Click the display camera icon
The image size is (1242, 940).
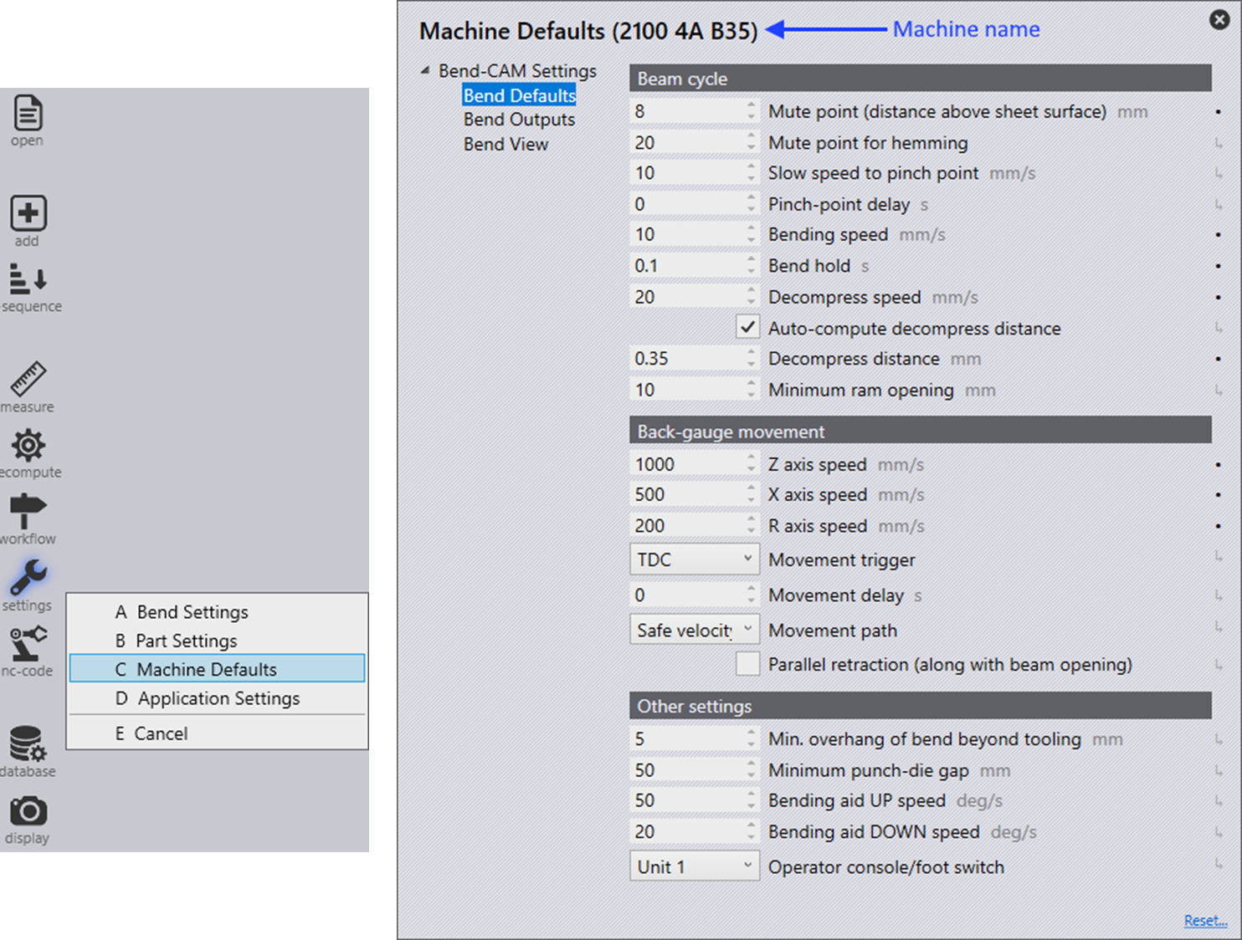tap(28, 810)
